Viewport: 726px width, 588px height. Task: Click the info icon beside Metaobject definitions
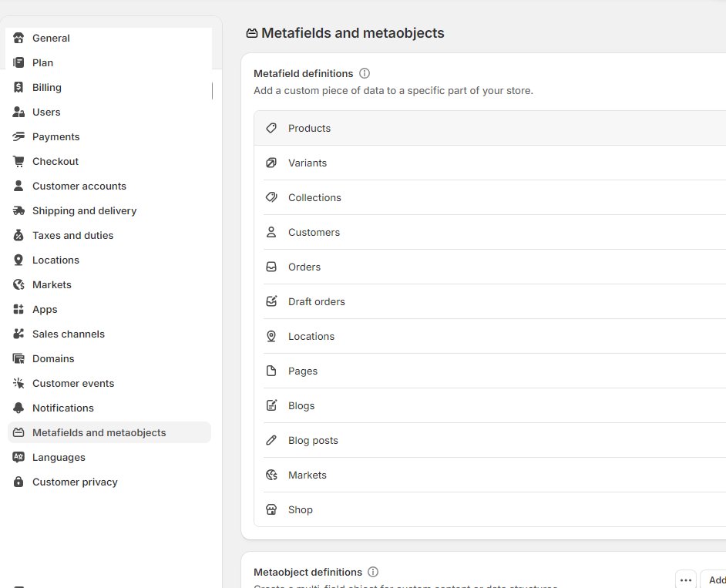click(x=373, y=573)
